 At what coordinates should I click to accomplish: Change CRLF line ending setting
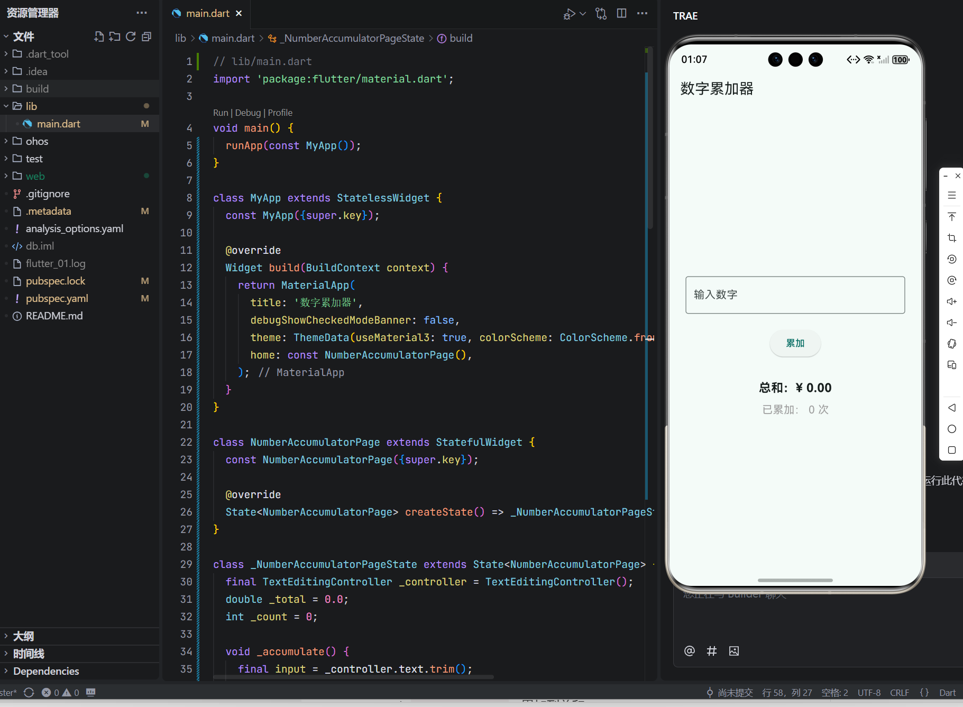point(900,693)
